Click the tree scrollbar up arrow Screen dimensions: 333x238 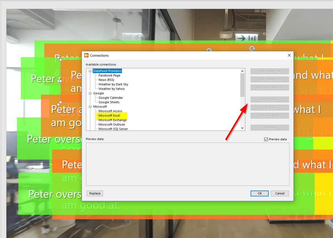(x=242, y=71)
